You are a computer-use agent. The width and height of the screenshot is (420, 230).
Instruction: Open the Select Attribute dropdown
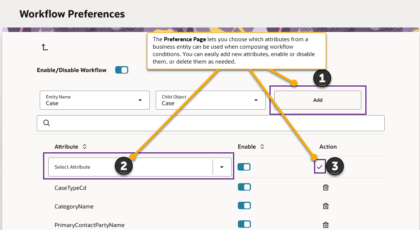pos(222,166)
